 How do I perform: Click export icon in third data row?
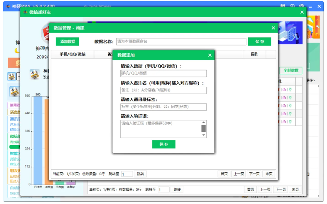coord(284,106)
